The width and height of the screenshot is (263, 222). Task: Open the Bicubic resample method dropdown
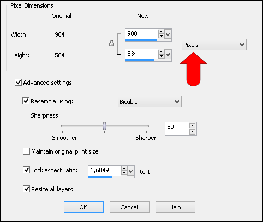click(150, 102)
